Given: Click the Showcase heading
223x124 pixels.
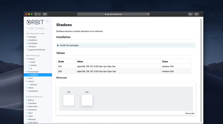Looking at the screenshot, I should click(62, 78).
